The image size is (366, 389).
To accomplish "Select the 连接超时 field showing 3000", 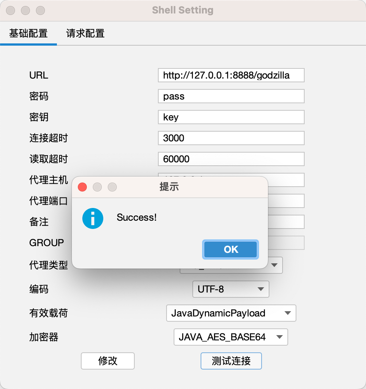I will coord(231,138).
